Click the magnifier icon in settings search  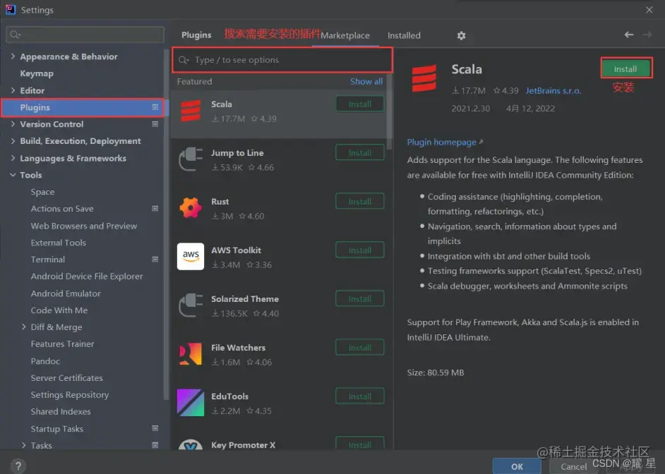pyautogui.click(x=15, y=35)
